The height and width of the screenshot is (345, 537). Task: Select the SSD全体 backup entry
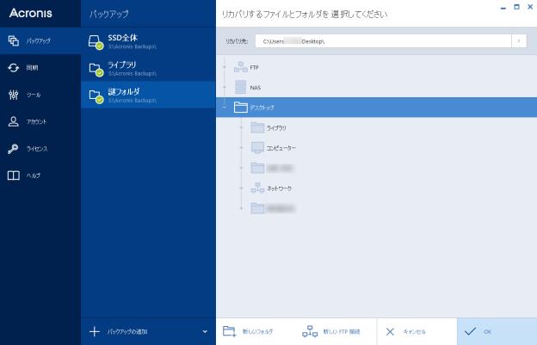148,41
